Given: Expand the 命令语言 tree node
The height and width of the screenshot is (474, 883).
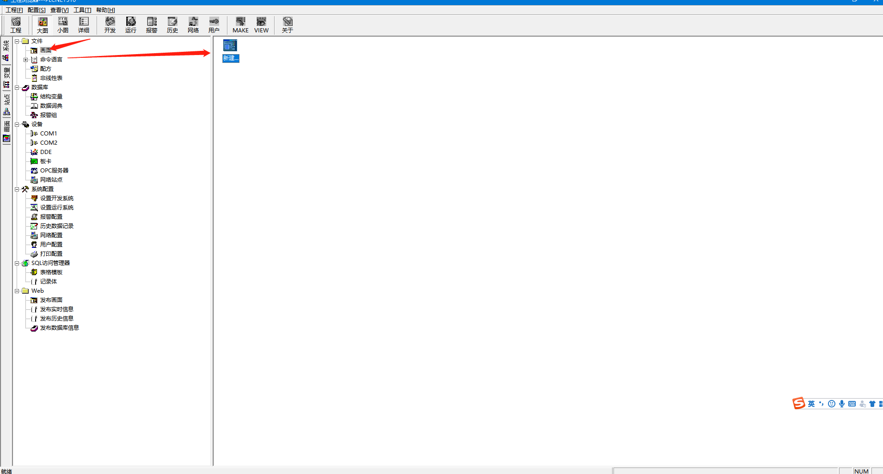Looking at the screenshot, I should 26,60.
